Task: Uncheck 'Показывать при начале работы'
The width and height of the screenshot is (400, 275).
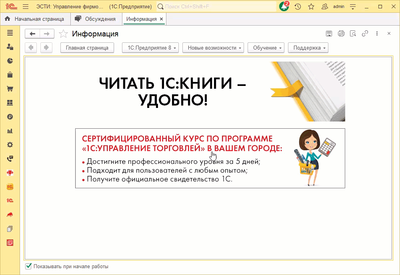Action: pos(28,267)
